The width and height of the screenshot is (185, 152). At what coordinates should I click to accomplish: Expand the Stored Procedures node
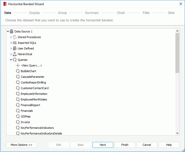(x=11, y=37)
